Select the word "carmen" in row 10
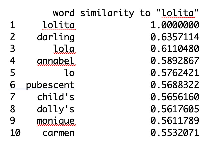The width and height of the screenshot is (208, 147). tap(59, 133)
